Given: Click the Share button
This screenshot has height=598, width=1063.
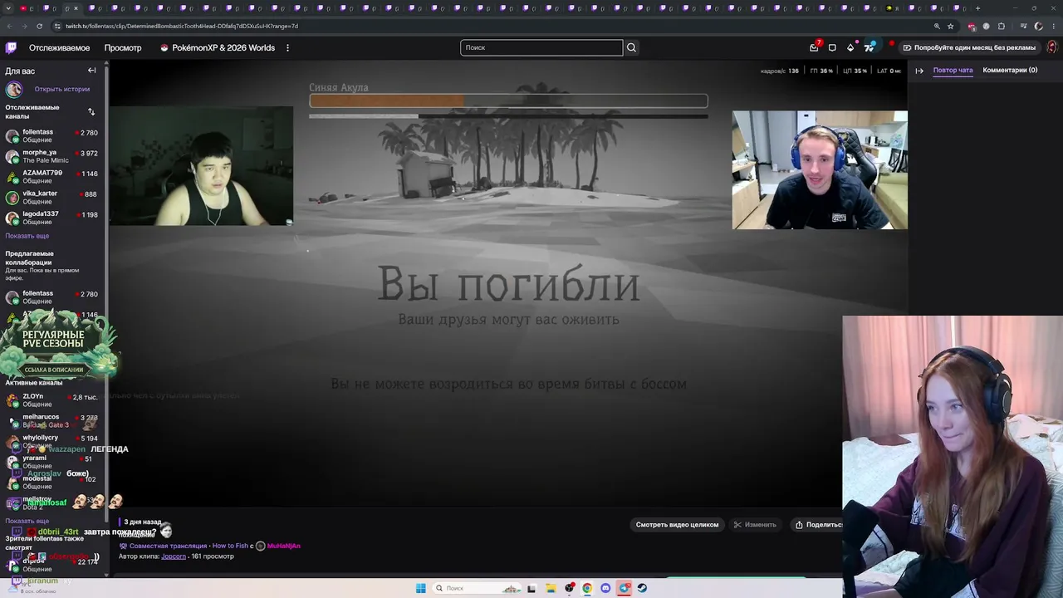Looking at the screenshot, I should point(819,525).
